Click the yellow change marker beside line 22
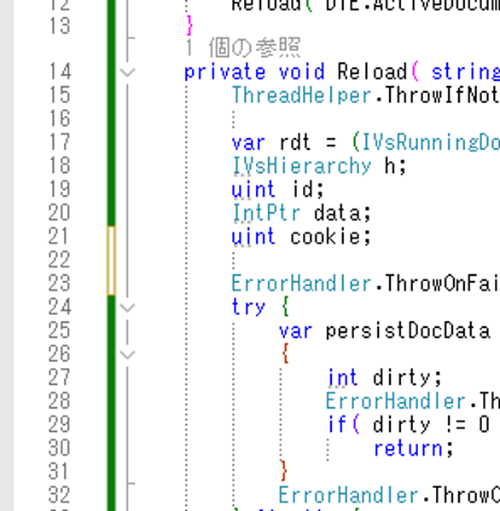 tap(112, 261)
